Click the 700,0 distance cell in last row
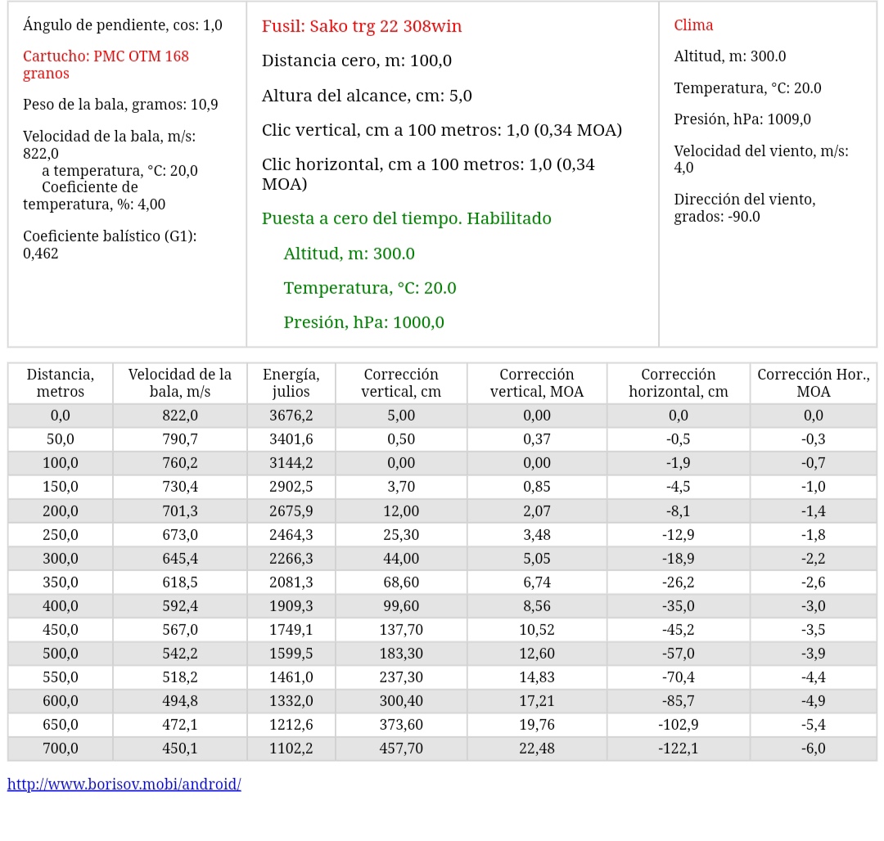Image resolution: width=884 pixels, height=841 pixels. 61,749
